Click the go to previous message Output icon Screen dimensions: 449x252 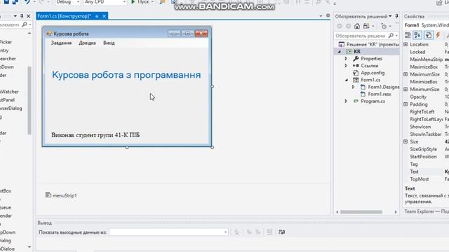(x=249, y=232)
